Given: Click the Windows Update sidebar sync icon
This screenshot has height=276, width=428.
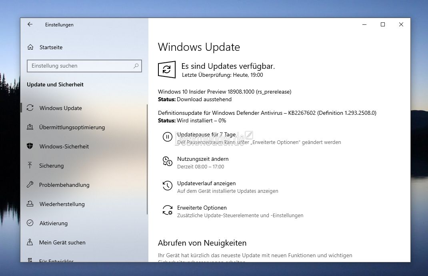Looking at the screenshot, I should click(x=30, y=108).
